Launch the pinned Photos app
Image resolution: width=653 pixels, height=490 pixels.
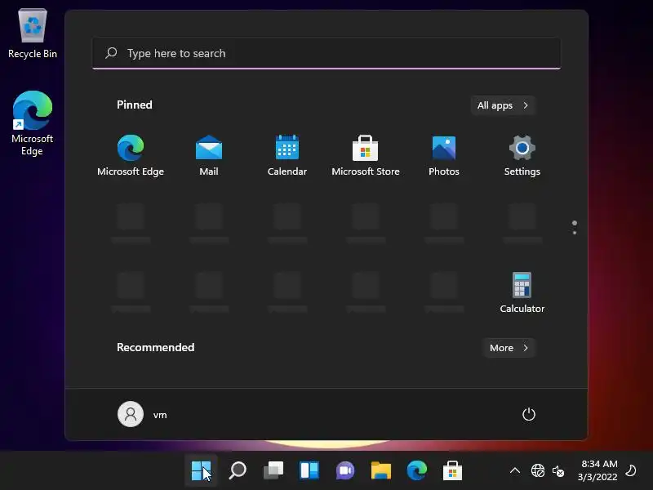(443, 155)
